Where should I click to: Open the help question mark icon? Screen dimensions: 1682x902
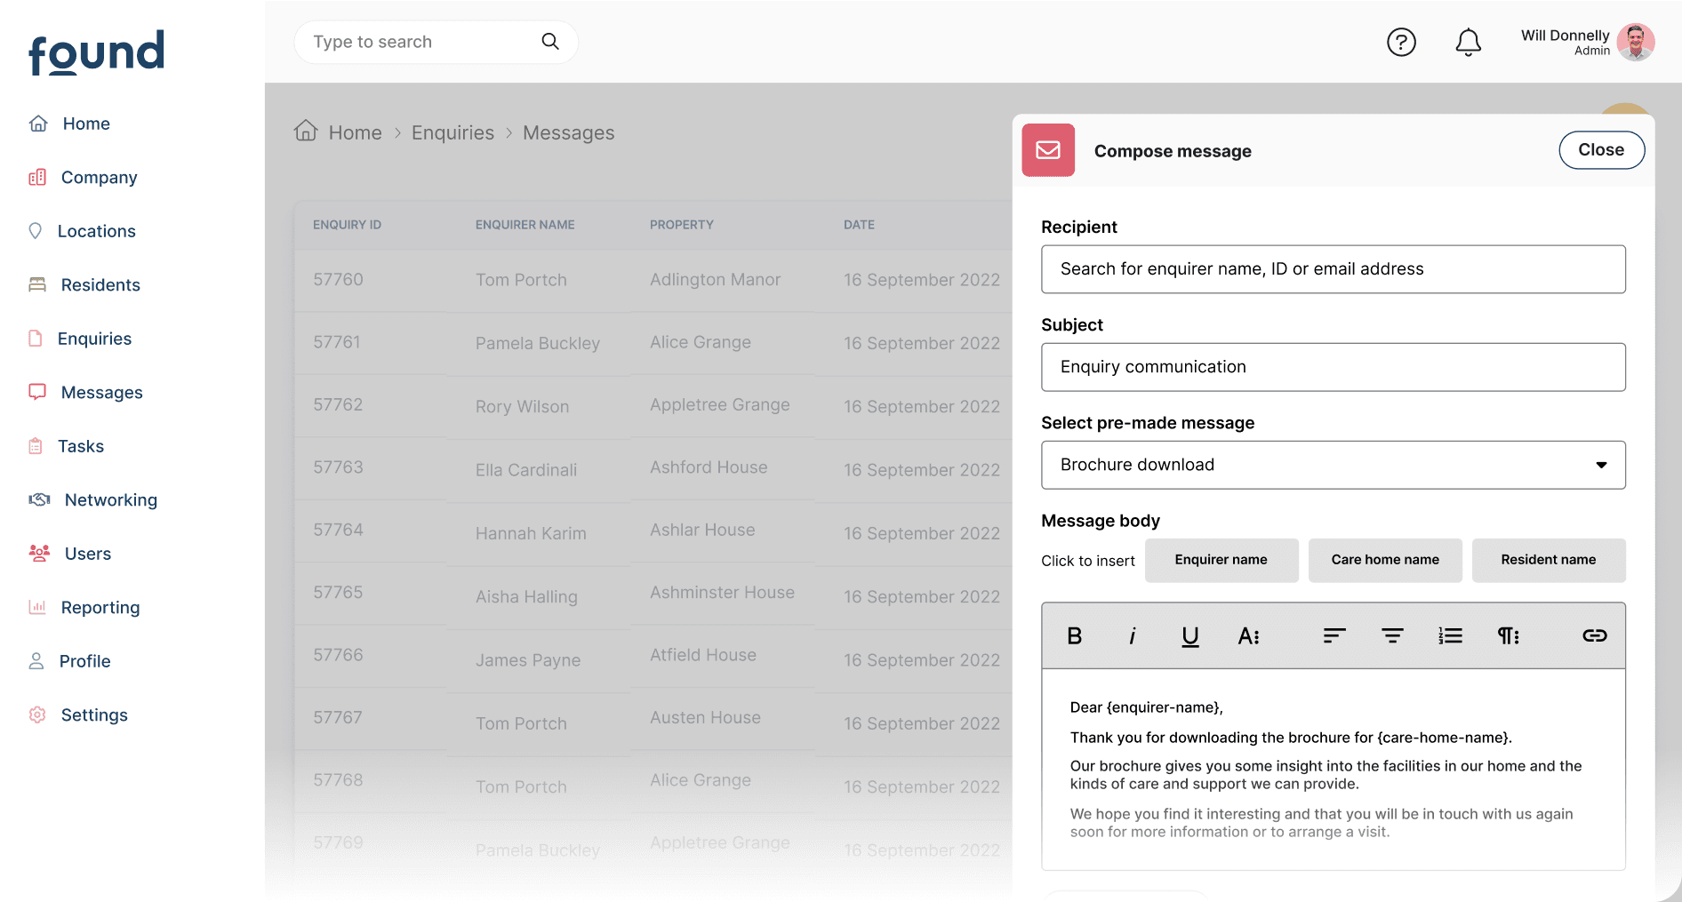point(1401,42)
